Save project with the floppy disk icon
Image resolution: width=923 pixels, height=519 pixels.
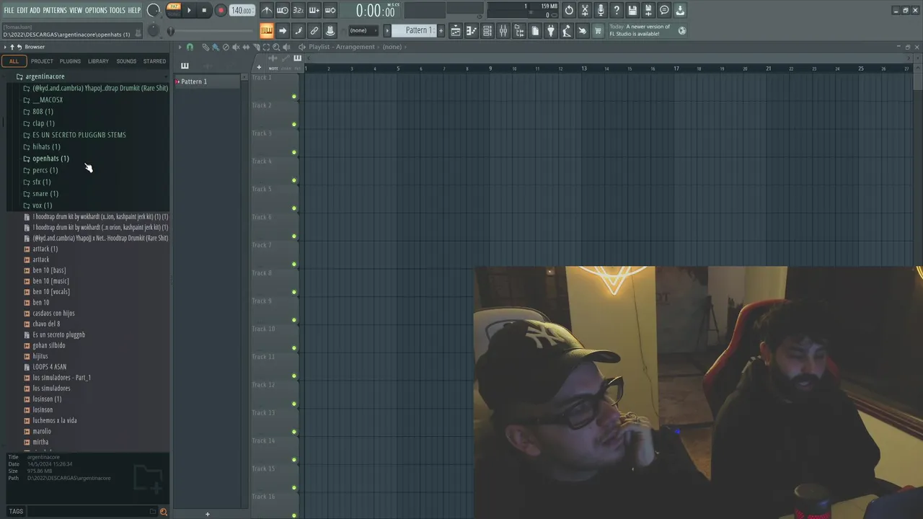pyautogui.click(x=632, y=10)
